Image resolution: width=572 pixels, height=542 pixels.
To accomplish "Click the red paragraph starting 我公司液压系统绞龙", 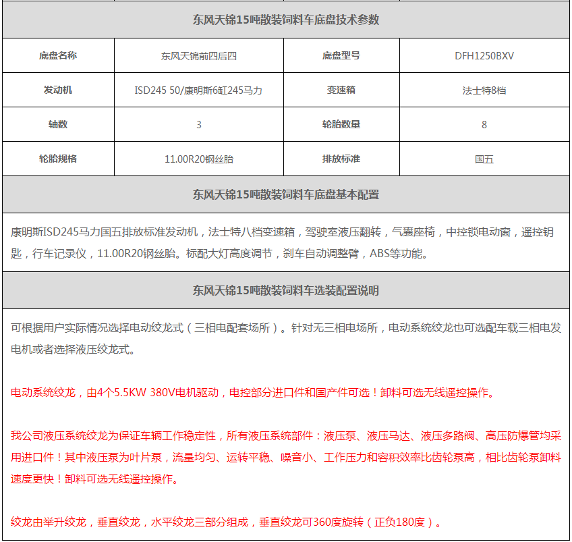I will coord(286,458).
